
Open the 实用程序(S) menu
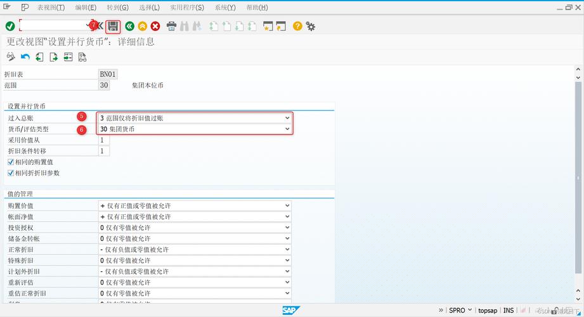point(187,8)
